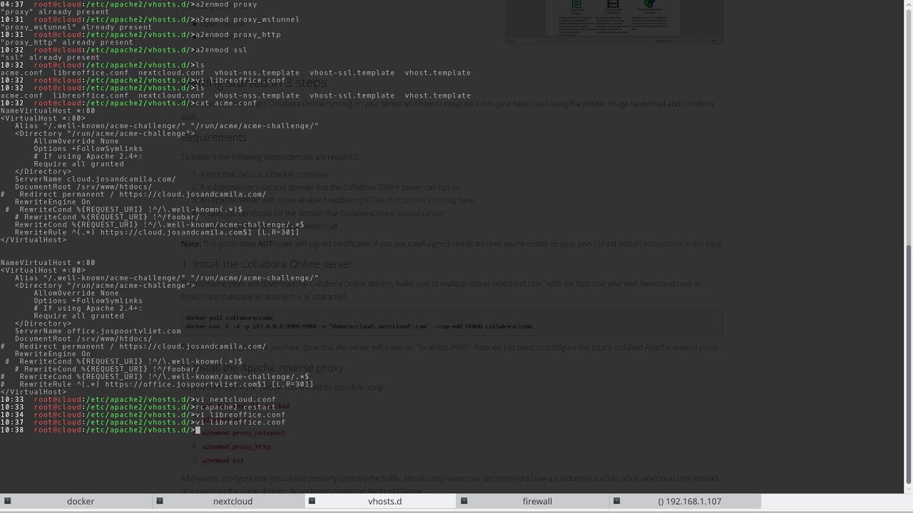Screen dimensions: 913x513
Task: Click the 'NGINX instructions in a blog here' link
Action: coord(417,200)
